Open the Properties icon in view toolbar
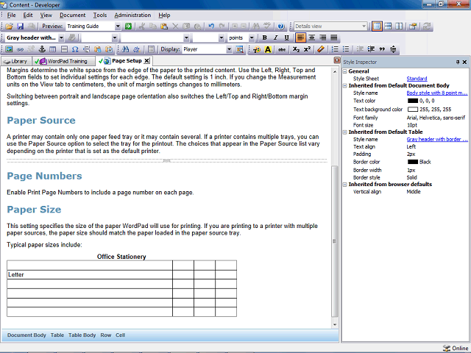471x353 pixels. (413, 26)
